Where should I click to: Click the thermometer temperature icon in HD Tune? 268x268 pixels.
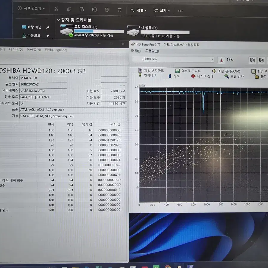222,60
